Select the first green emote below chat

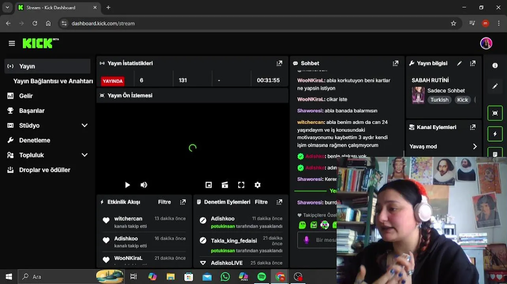pyautogui.click(x=302, y=225)
